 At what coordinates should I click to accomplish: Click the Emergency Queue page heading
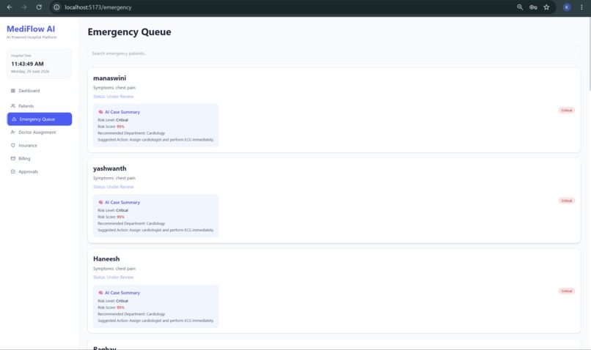tap(129, 32)
